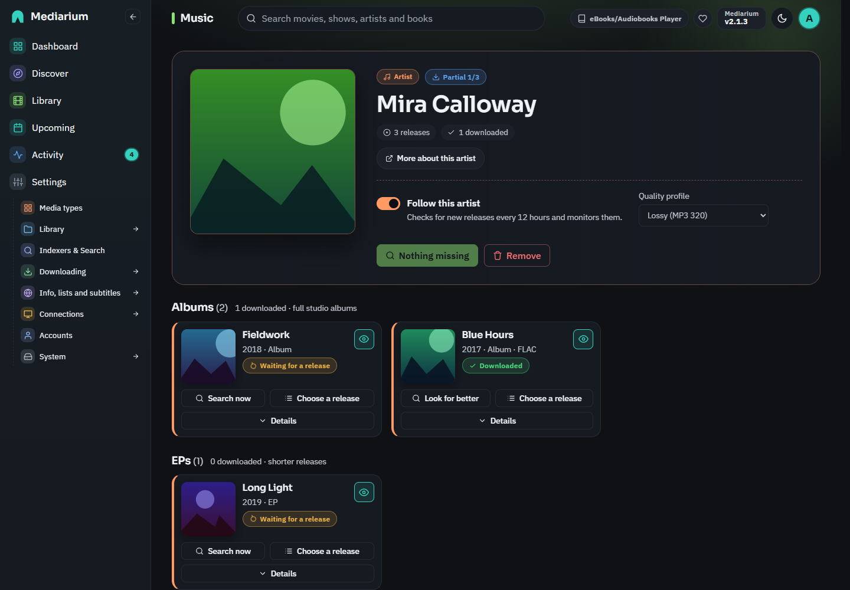
Task: Expand Details on the Long Light card
Action: click(x=277, y=573)
